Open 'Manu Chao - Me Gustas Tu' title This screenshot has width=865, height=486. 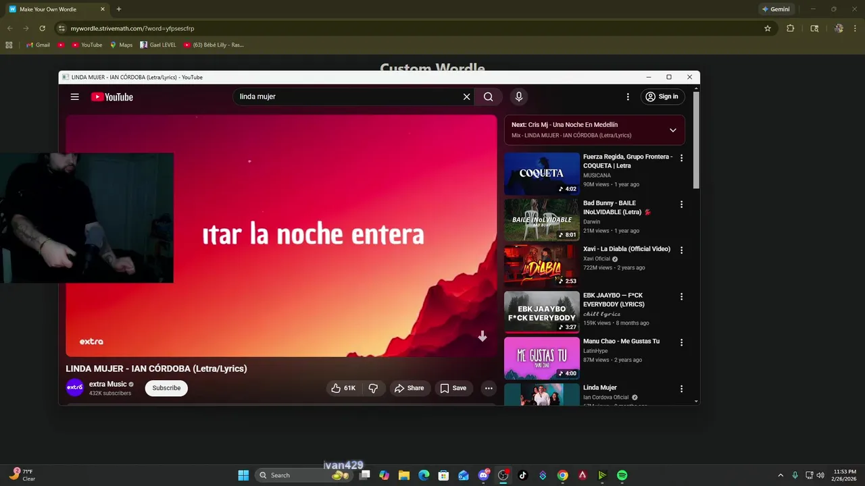(x=621, y=342)
